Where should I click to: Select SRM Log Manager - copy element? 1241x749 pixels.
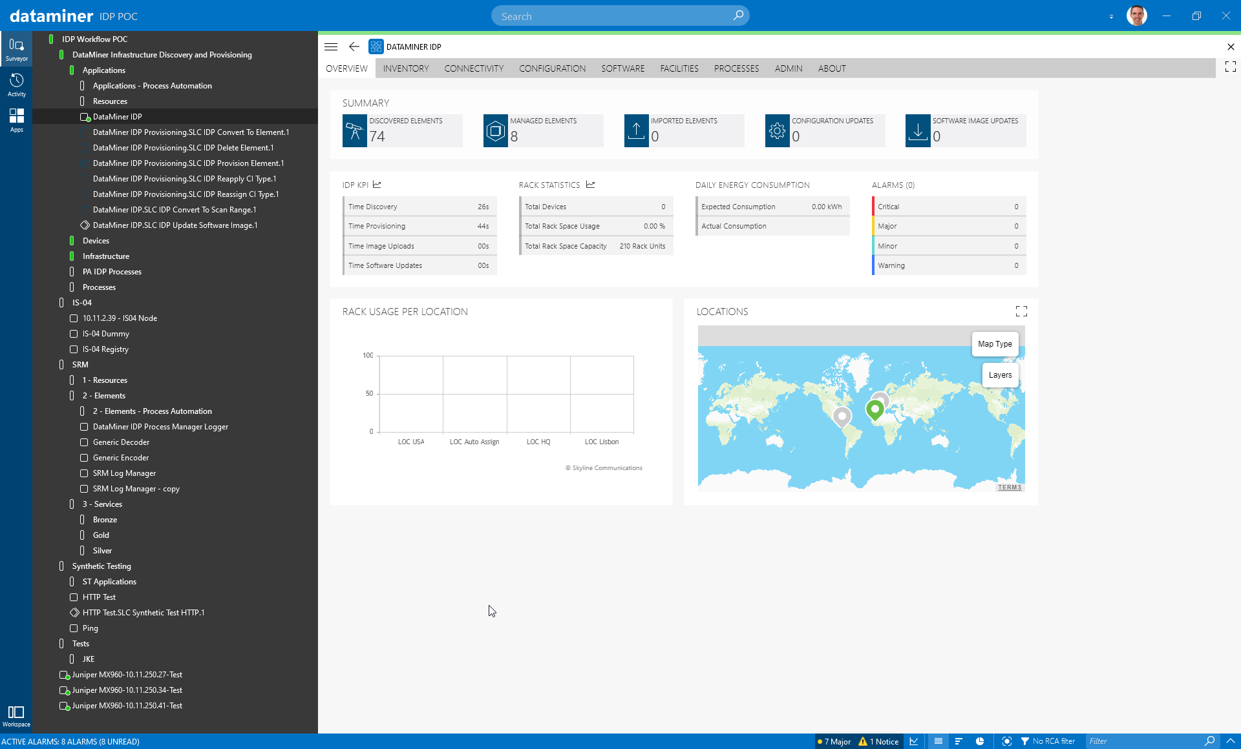(x=136, y=489)
